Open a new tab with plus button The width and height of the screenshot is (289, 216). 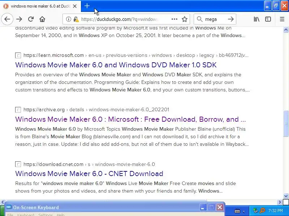pyautogui.click(x=87, y=6)
